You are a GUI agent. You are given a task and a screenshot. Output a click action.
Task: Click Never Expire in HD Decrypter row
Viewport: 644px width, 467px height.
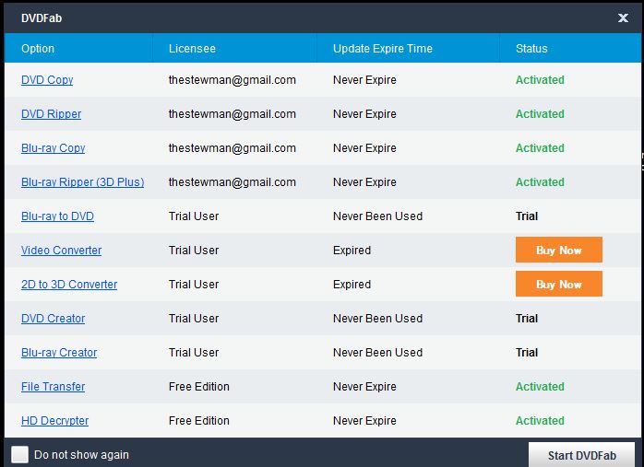364,420
